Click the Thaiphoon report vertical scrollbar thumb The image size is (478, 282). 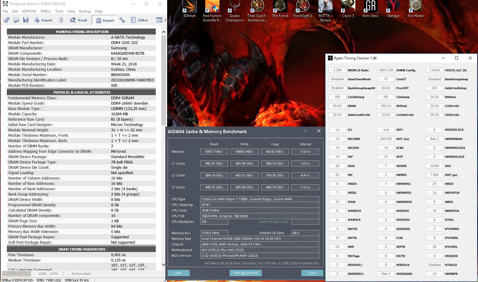coord(164,80)
